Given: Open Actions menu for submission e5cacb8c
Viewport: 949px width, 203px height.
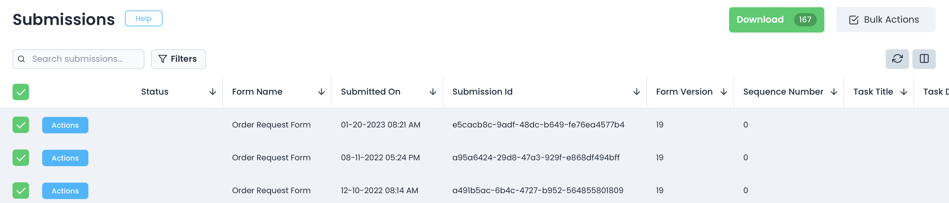Looking at the screenshot, I should pos(65,125).
